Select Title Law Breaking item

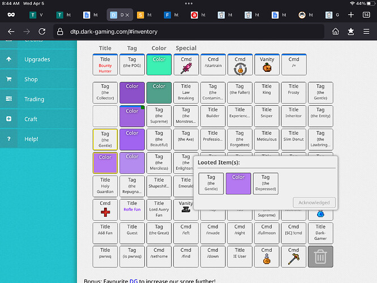186,93
